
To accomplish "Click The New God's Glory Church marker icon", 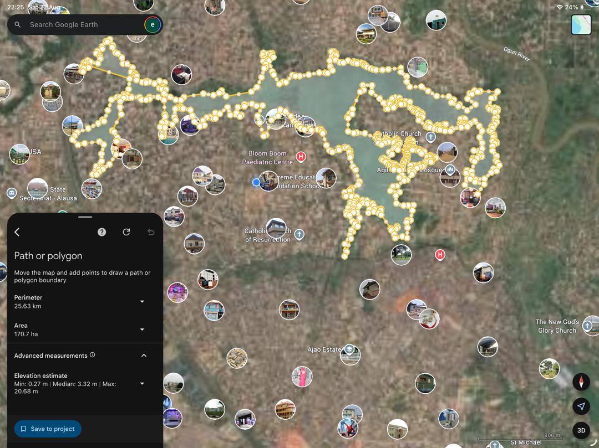I will click(x=587, y=326).
